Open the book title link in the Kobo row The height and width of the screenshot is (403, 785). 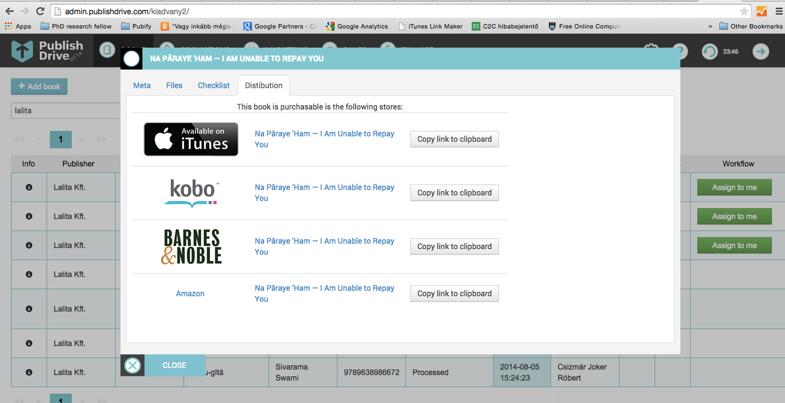pyautogui.click(x=324, y=193)
